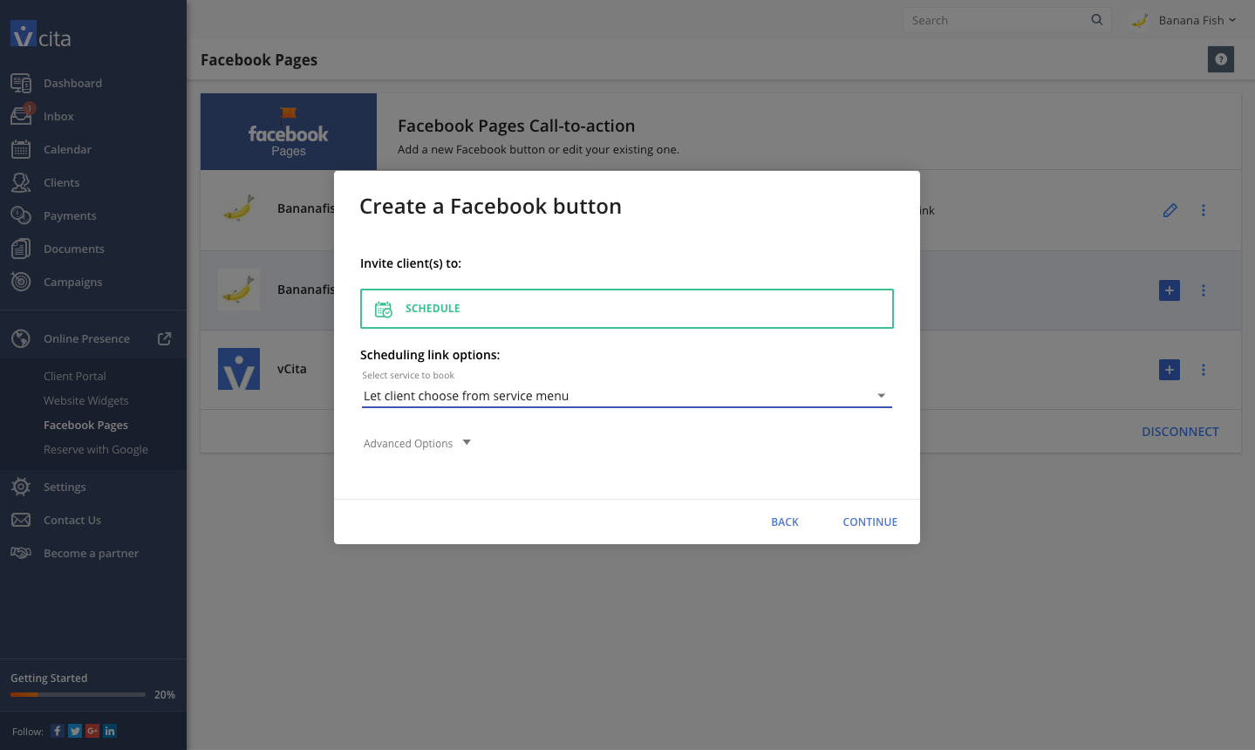The image size is (1255, 750).
Task: Open the Dashboard icon in sidebar
Action: coord(21,83)
